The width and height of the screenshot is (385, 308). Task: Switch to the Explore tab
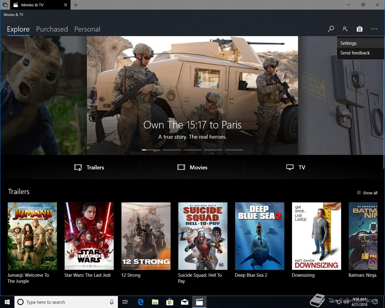18,29
